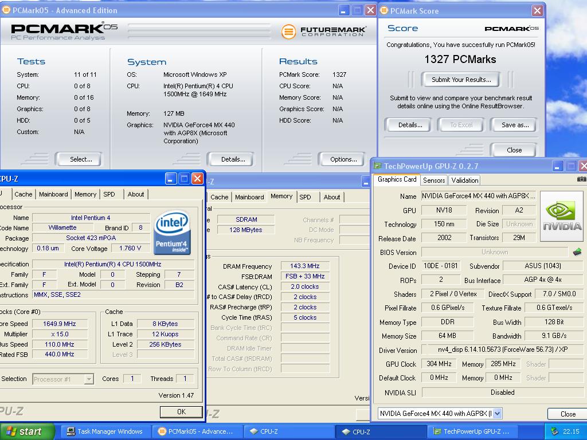Viewport: 587px width, 440px height.
Task: Open the Processor #1 selection dropdown
Action: (89, 379)
